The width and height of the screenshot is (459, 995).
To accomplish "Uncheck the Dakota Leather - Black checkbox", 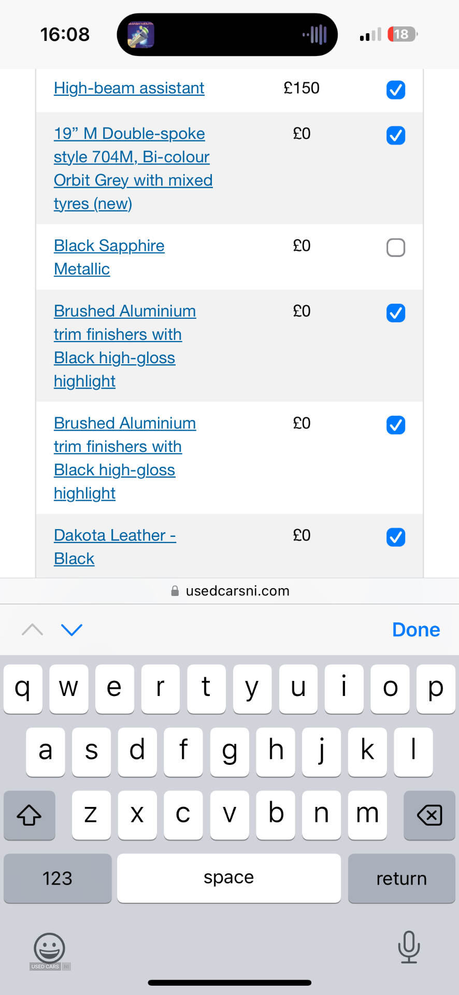I will coord(396,537).
